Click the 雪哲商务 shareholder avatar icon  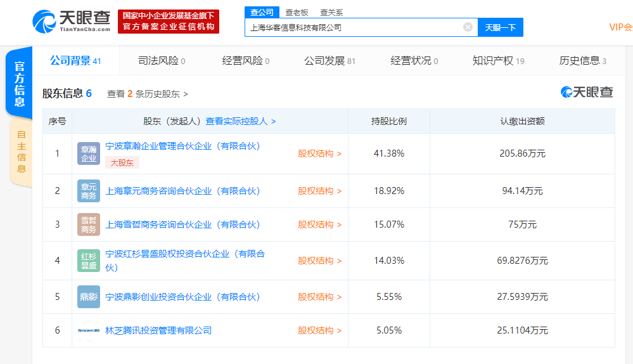(89, 224)
